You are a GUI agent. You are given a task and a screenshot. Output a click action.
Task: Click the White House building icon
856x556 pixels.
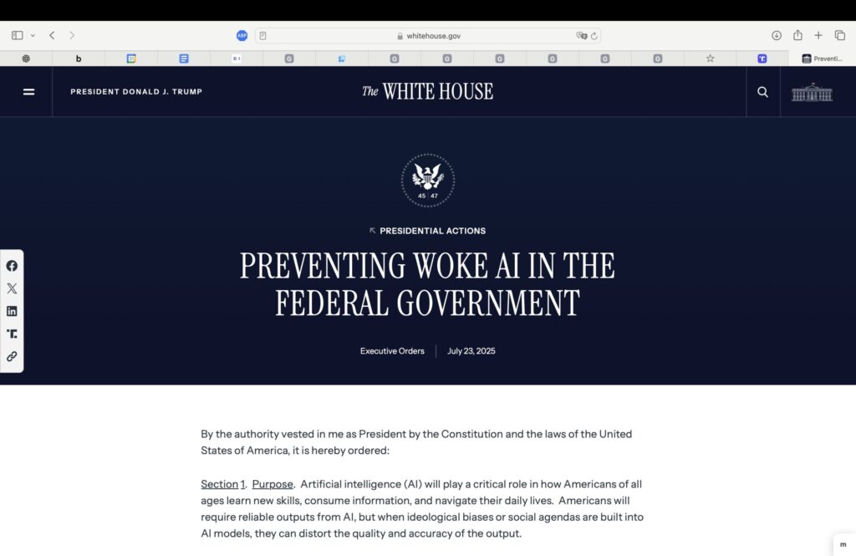(812, 92)
